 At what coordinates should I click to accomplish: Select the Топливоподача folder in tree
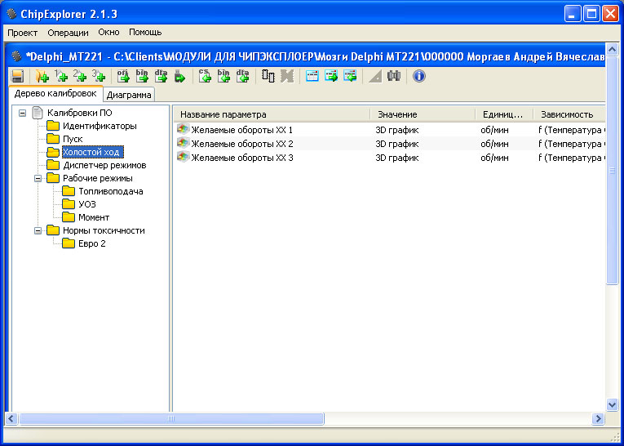pyautogui.click(x=110, y=191)
